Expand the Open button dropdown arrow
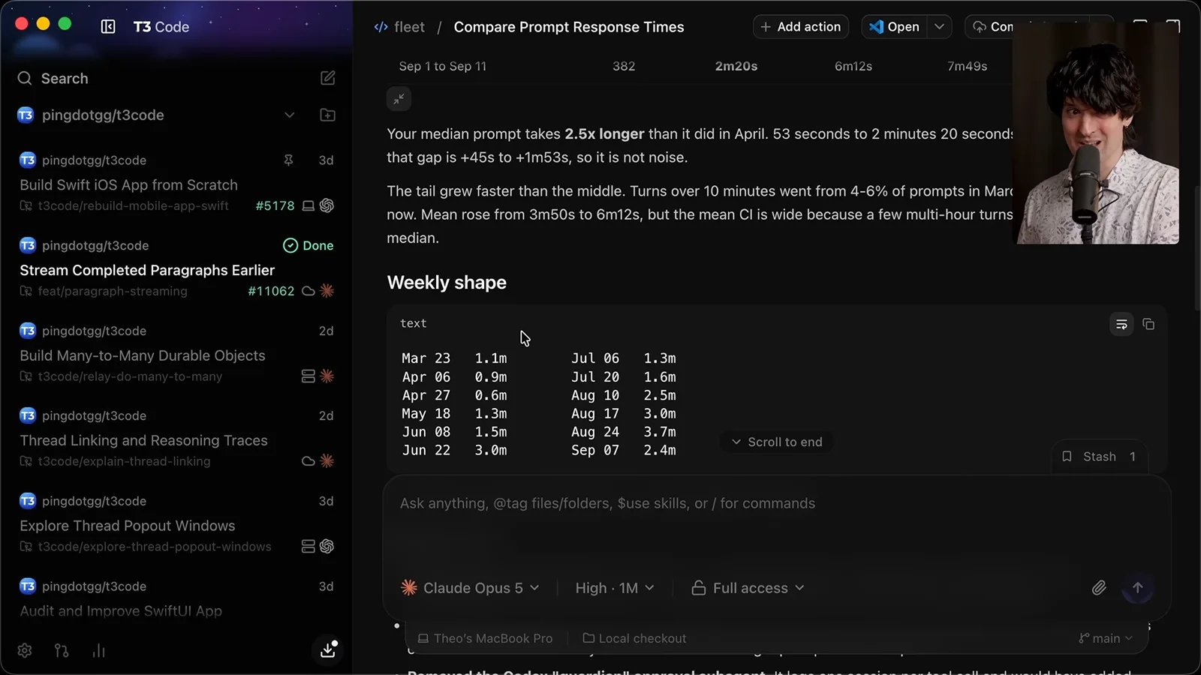Image resolution: width=1201 pixels, height=675 pixels. [x=939, y=27]
